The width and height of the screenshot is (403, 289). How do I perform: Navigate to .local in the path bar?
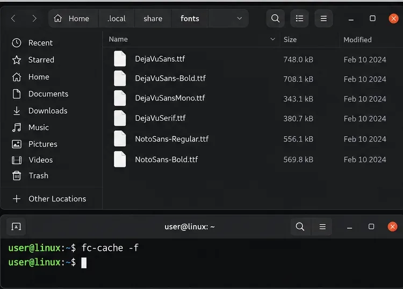pos(117,18)
